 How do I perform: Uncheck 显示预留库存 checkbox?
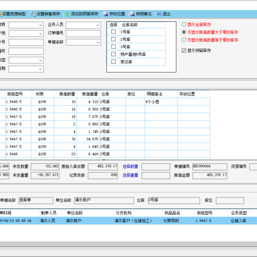point(184,51)
